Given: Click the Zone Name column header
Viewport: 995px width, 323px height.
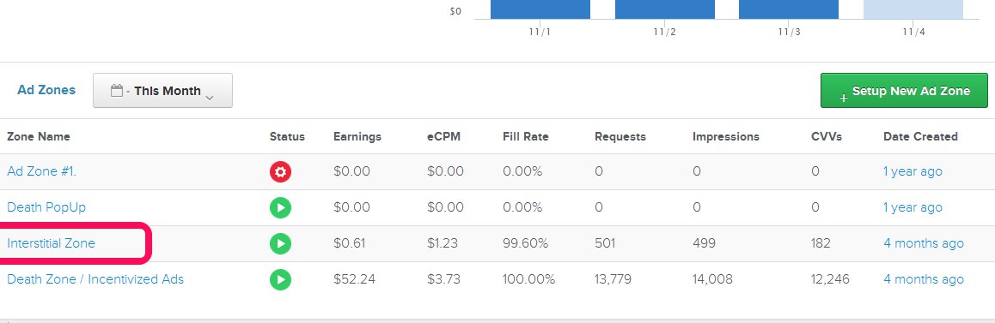Looking at the screenshot, I should pos(39,137).
